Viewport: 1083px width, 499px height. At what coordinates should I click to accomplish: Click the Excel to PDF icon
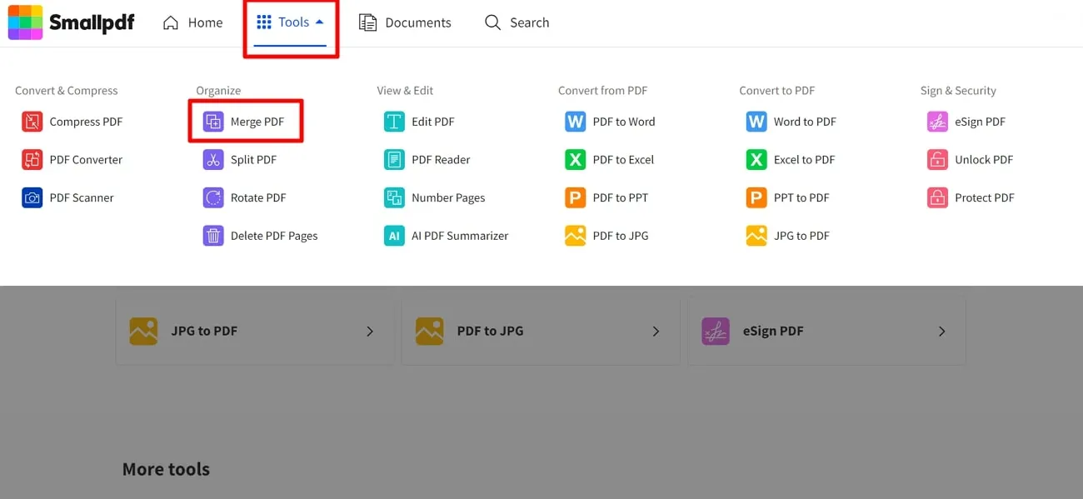coord(756,160)
